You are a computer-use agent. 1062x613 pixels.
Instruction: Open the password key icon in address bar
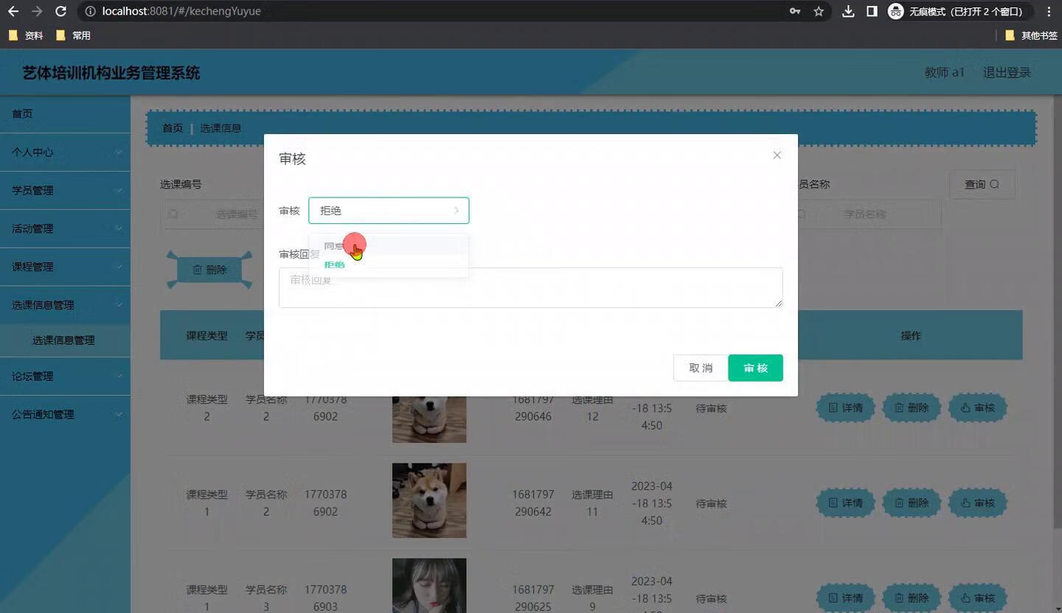pyautogui.click(x=795, y=11)
